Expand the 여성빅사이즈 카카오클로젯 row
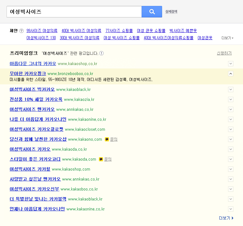Viewport: 243px width, 226px height. pos(231,129)
